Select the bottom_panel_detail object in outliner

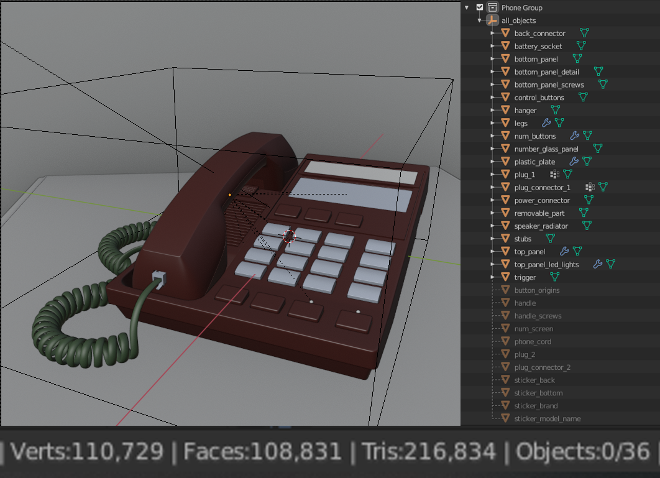tap(546, 72)
